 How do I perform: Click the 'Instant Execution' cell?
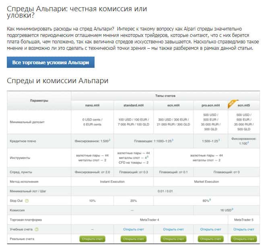click(x=112, y=182)
